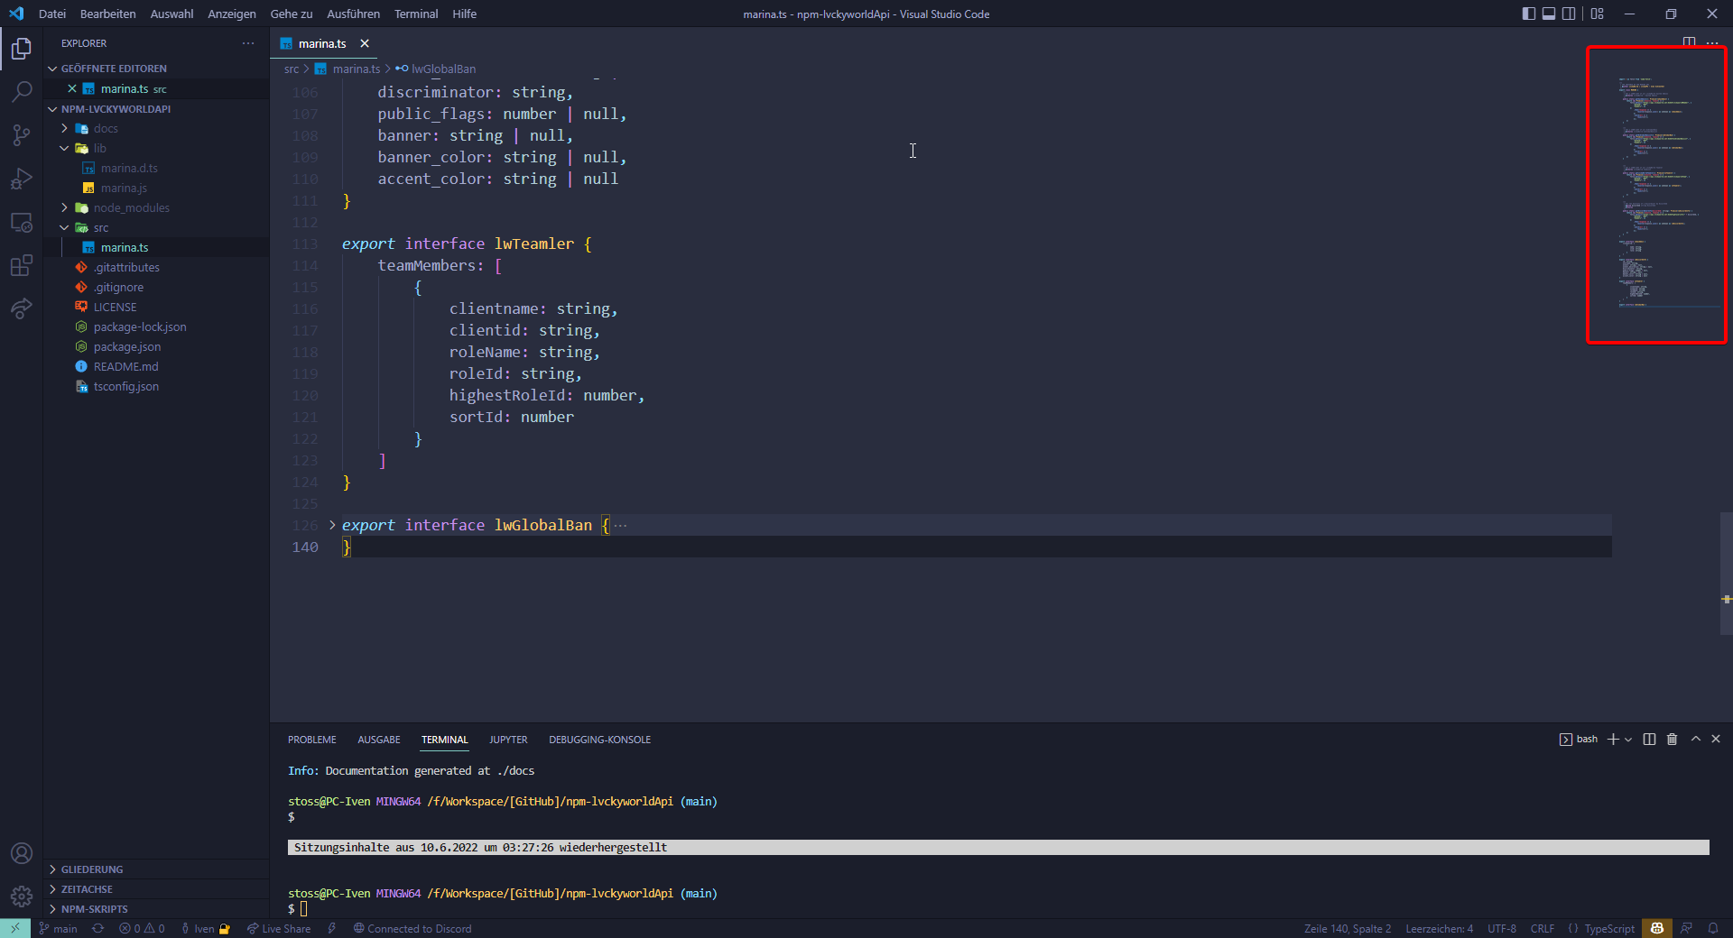Open the Search view in activity bar
The width and height of the screenshot is (1733, 938).
coord(22,91)
